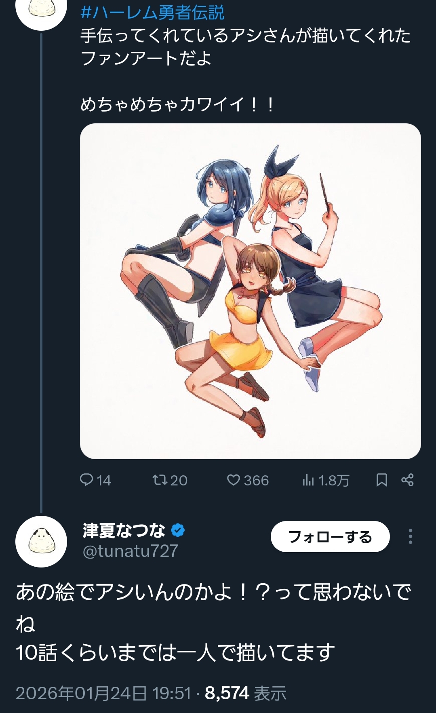Like the fan art tweet
This screenshot has width=436, height=713.
tap(233, 480)
